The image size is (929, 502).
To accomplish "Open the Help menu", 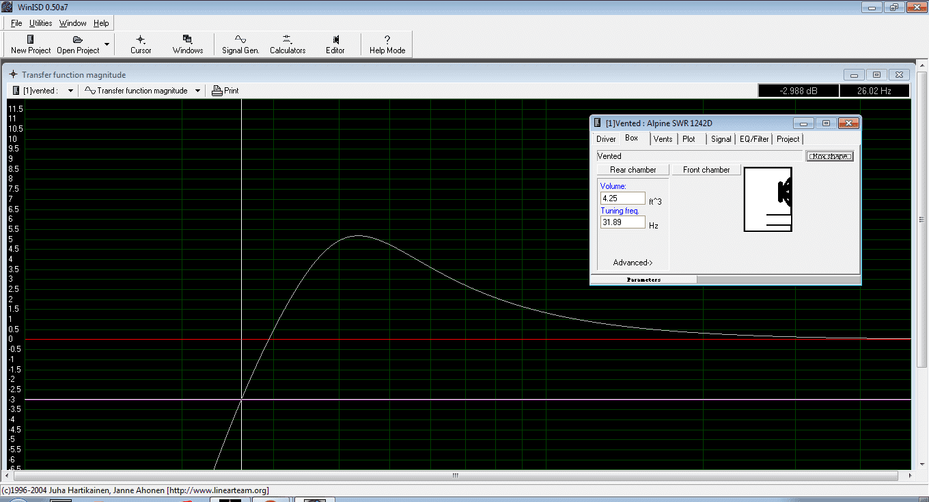I will pyautogui.click(x=101, y=23).
